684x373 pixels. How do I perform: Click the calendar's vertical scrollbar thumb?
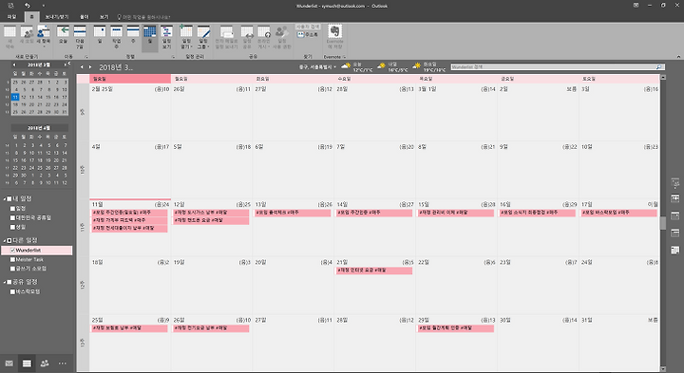pyautogui.click(x=663, y=223)
